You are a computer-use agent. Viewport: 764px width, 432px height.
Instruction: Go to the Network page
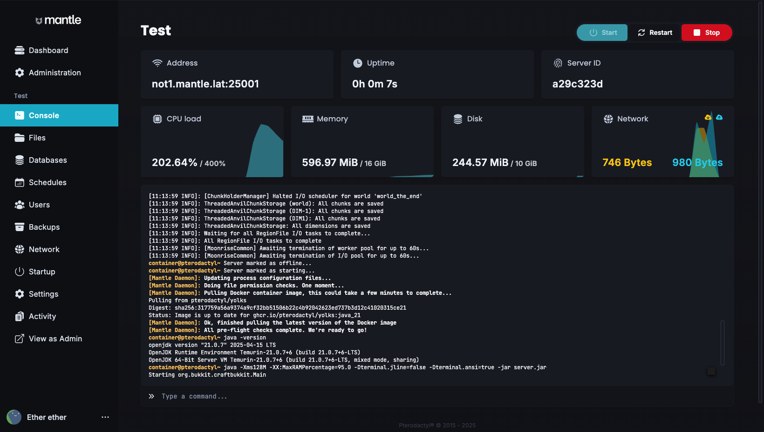[x=44, y=249]
